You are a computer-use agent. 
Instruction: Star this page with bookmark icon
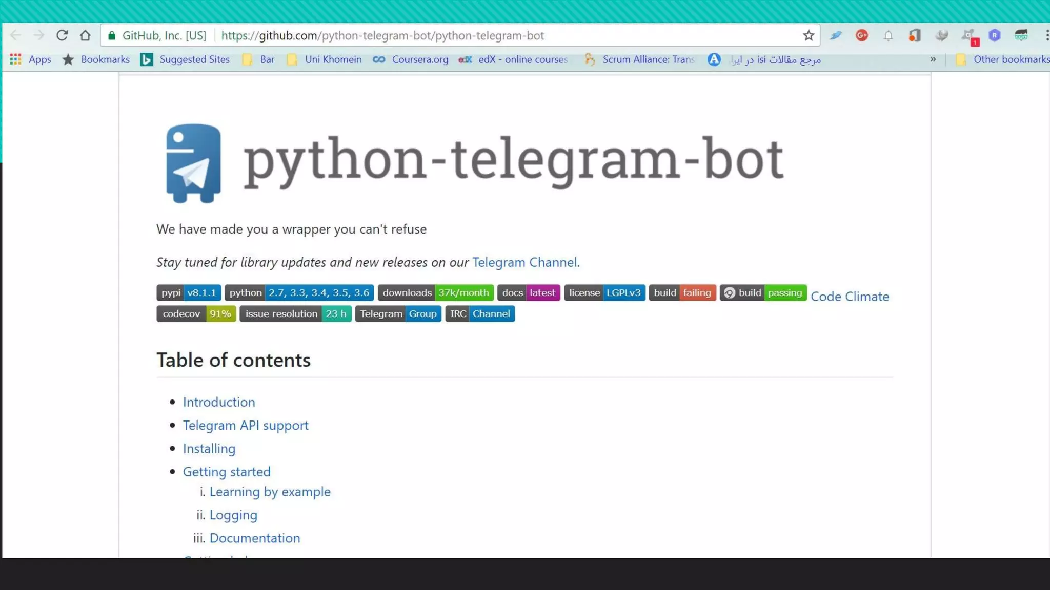(809, 35)
